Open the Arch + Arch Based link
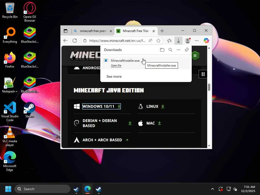Image resolution: width=260 pixels, height=195 pixels. point(105,140)
